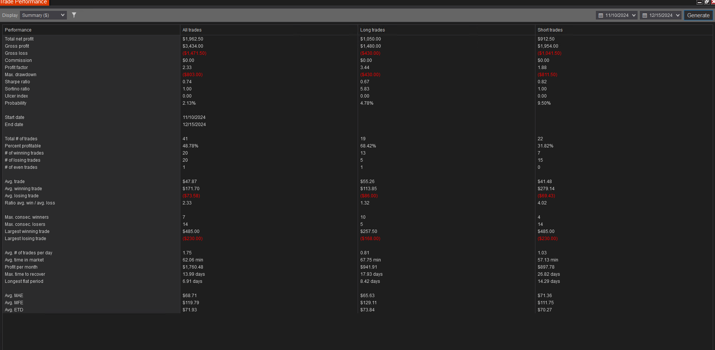Select the # of losing trades row
The width and height of the screenshot is (715, 350).
pos(23,160)
